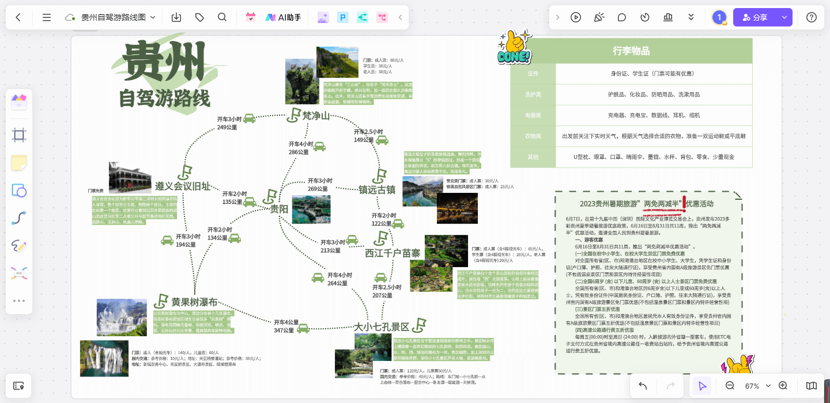Click the blue P plugin icon
The height and width of the screenshot is (403, 830).
click(342, 17)
